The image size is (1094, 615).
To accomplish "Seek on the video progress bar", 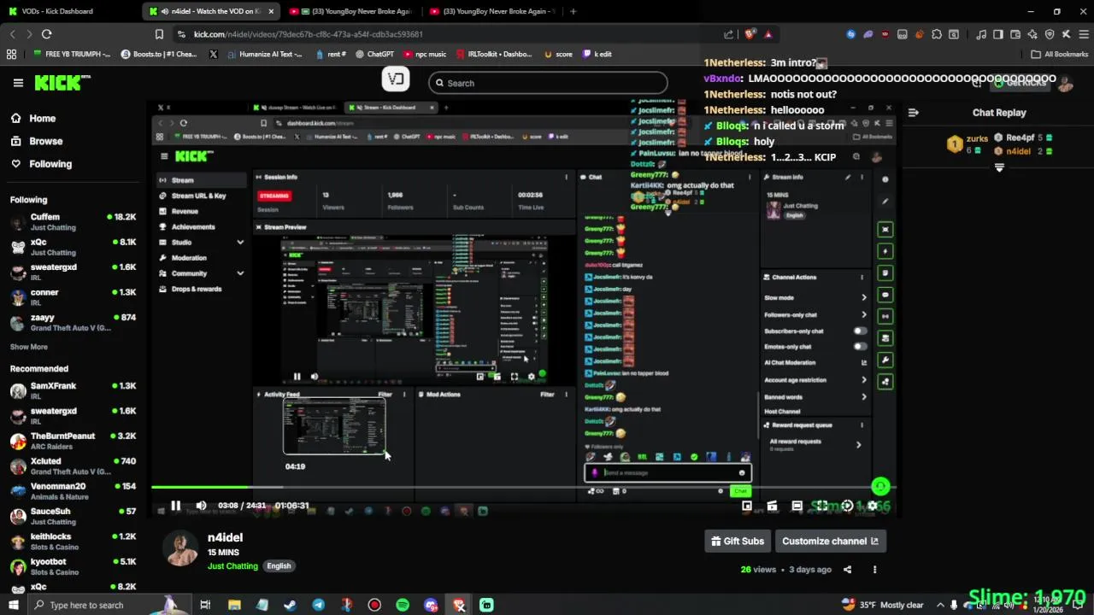I will pos(524,488).
